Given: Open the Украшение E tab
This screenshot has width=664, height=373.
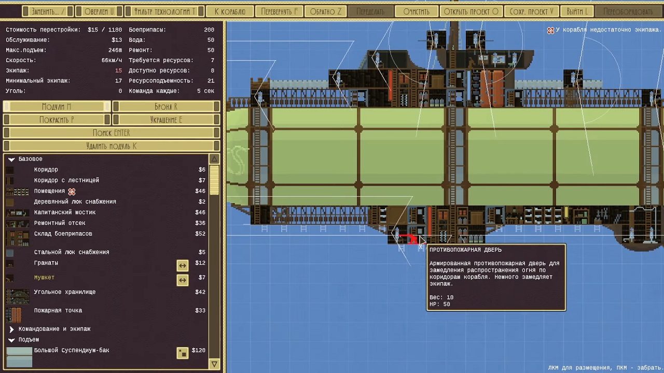Looking at the screenshot, I should point(166,120).
